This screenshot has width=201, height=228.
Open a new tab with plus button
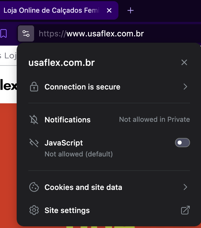pyautogui.click(x=131, y=11)
